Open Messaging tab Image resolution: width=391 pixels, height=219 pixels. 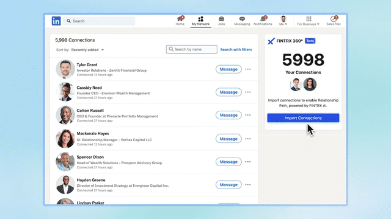[x=242, y=21]
